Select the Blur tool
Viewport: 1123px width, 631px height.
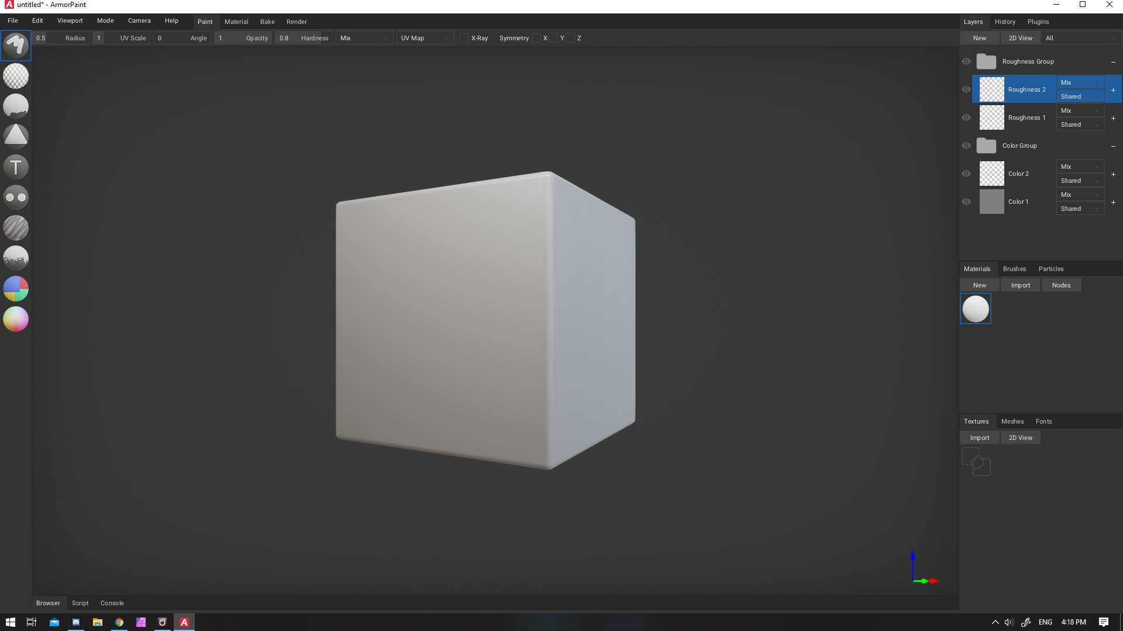tap(16, 228)
